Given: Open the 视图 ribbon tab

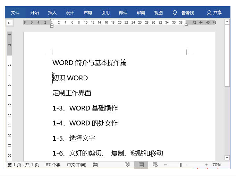Looking at the screenshot, I should [159, 12].
